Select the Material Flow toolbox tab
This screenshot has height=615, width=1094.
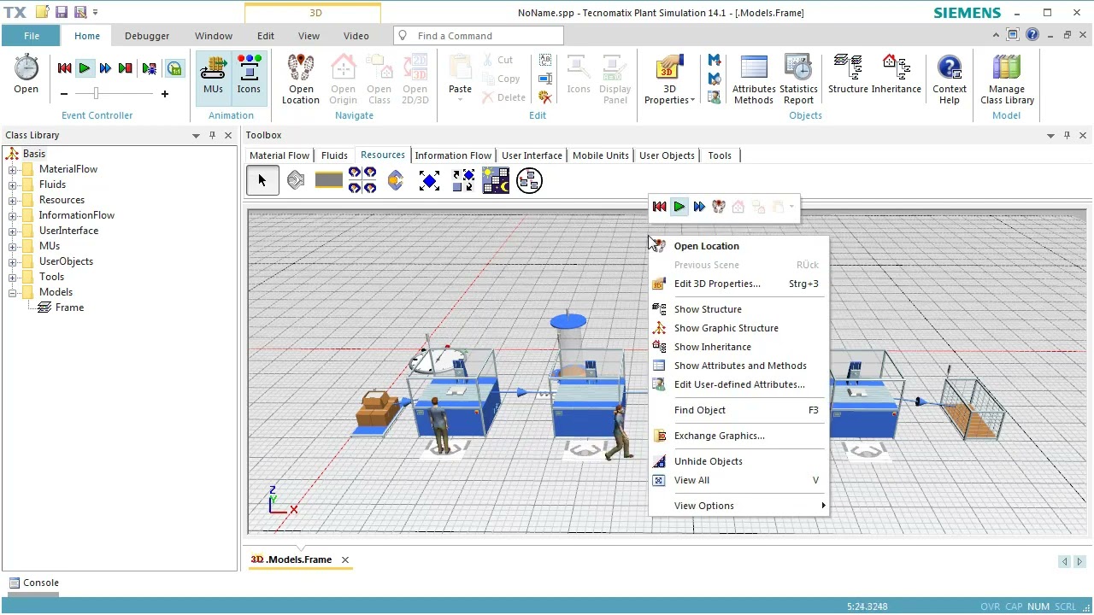(x=279, y=155)
